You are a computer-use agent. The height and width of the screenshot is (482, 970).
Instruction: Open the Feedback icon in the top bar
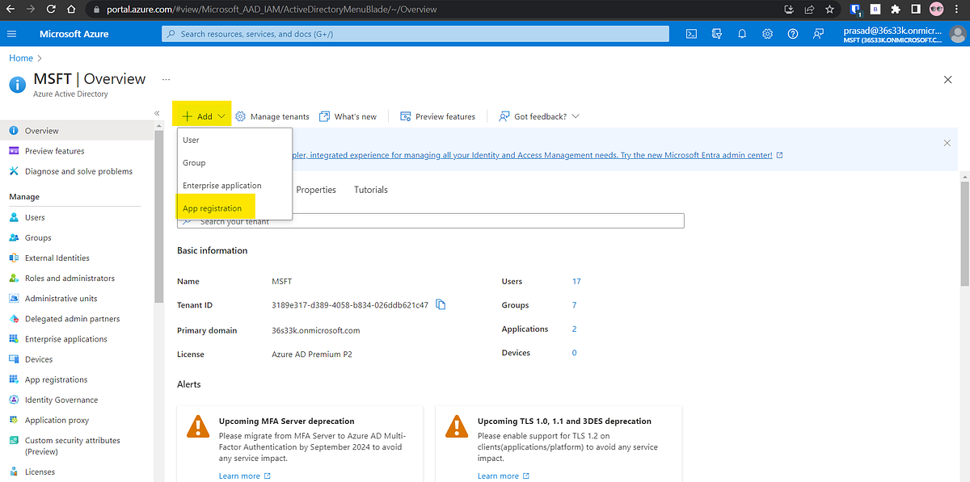[817, 34]
